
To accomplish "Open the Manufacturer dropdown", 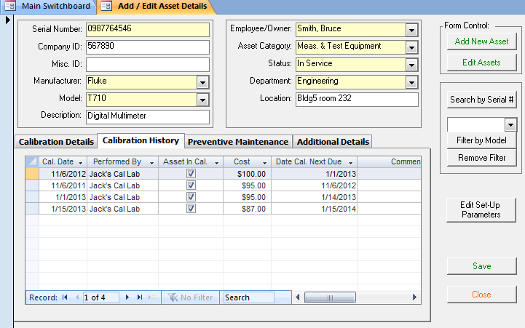I will tap(202, 82).
